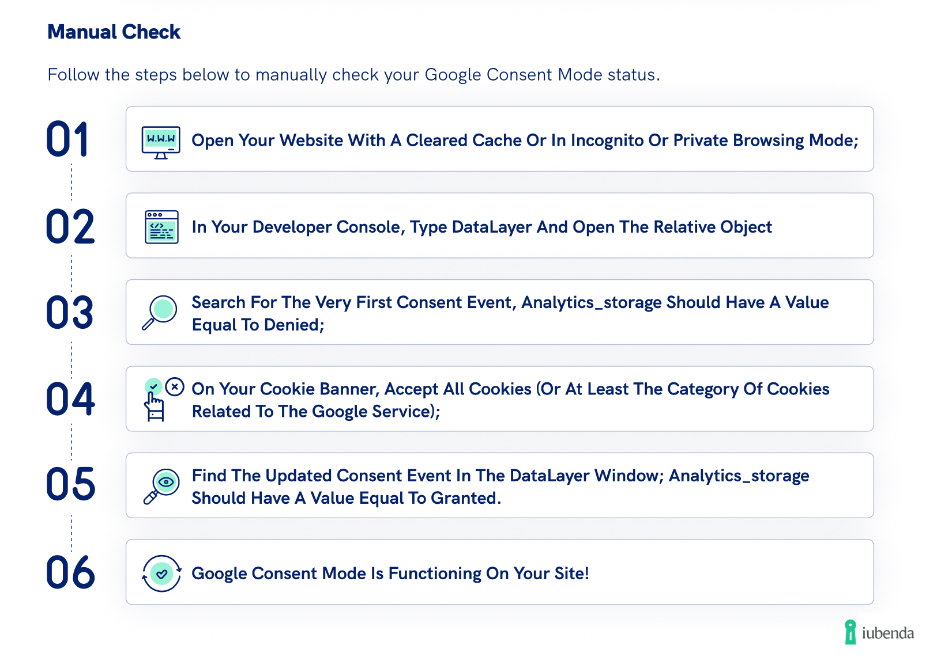Click the "Open Your Website" step text

coord(525,140)
